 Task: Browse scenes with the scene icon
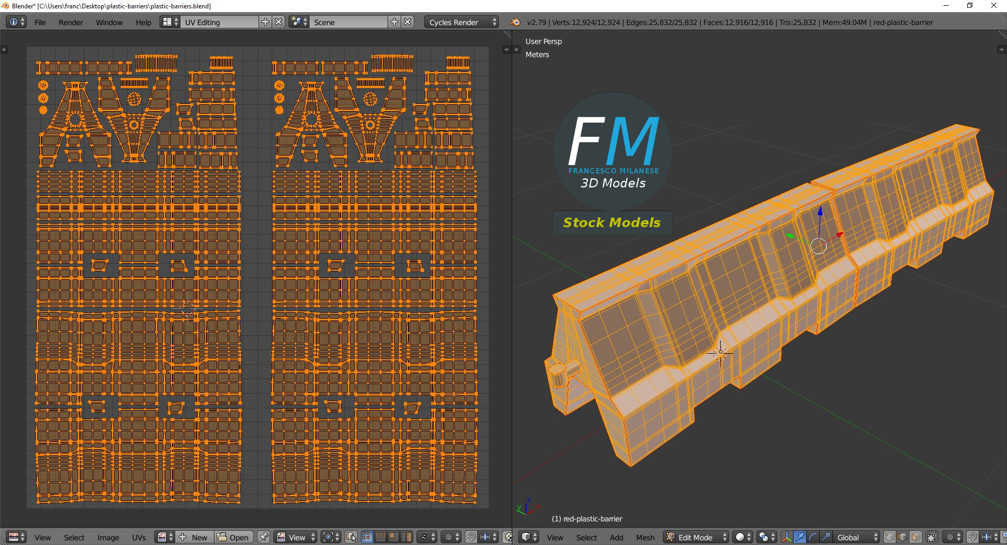click(299, 22)
